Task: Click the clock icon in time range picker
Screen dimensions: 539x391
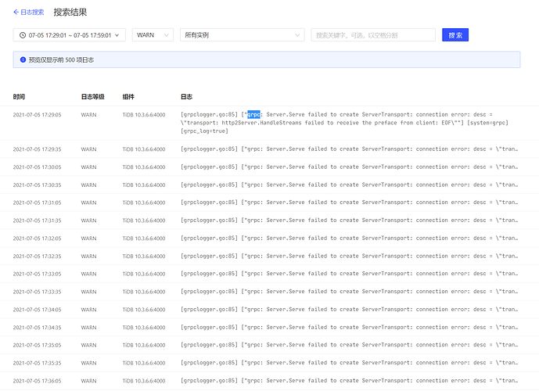Action: (x=22, y=35)
